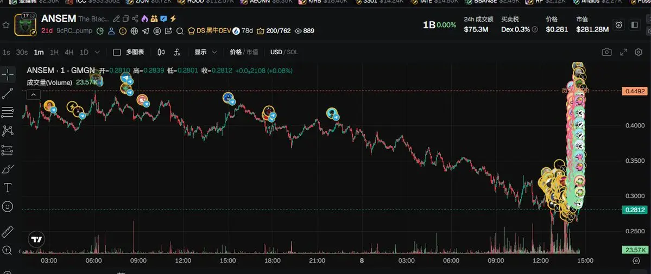Switch chart to 市值 market cap mode

pos(252,52)
